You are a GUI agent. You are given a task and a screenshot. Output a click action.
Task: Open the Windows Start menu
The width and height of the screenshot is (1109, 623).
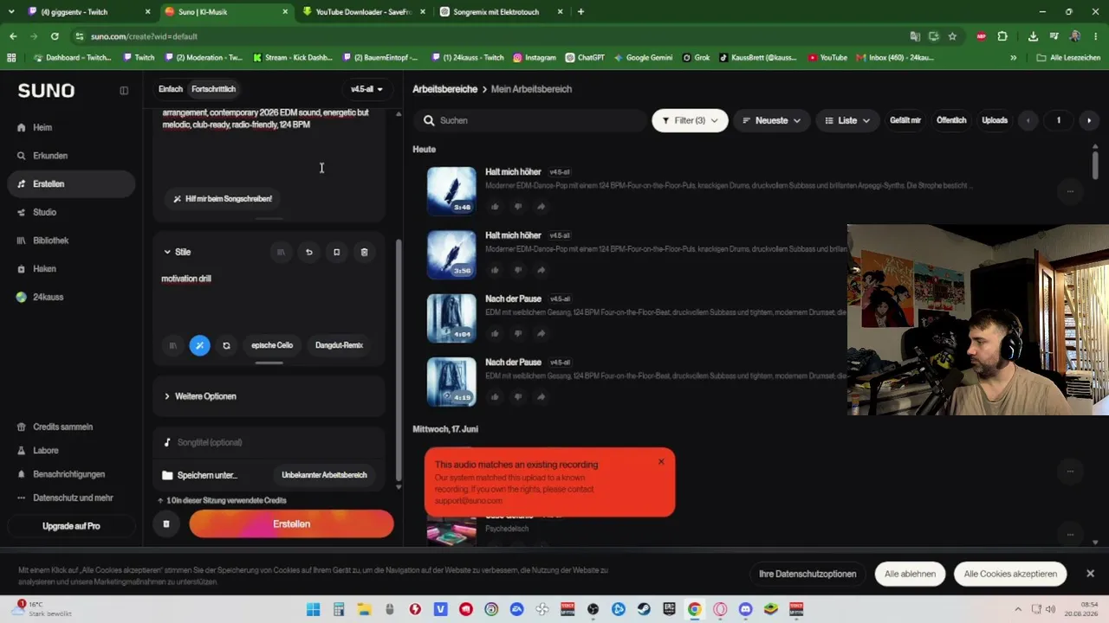tap(313, 609)
